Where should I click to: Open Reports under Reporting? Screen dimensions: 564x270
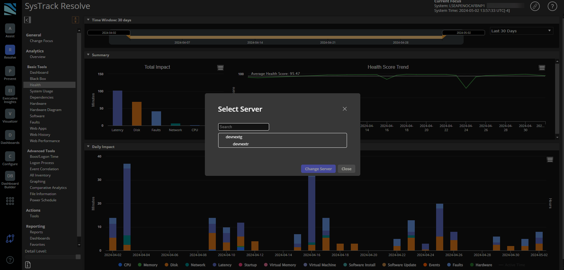tap(36, 232)
